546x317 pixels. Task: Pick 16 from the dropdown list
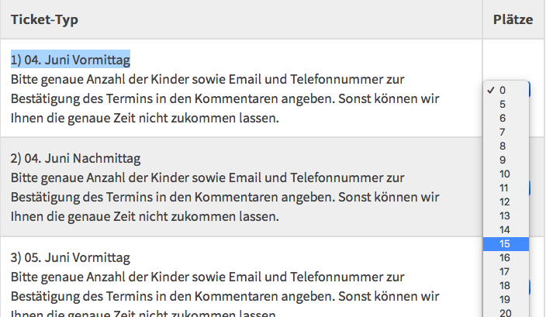point(506,257)
